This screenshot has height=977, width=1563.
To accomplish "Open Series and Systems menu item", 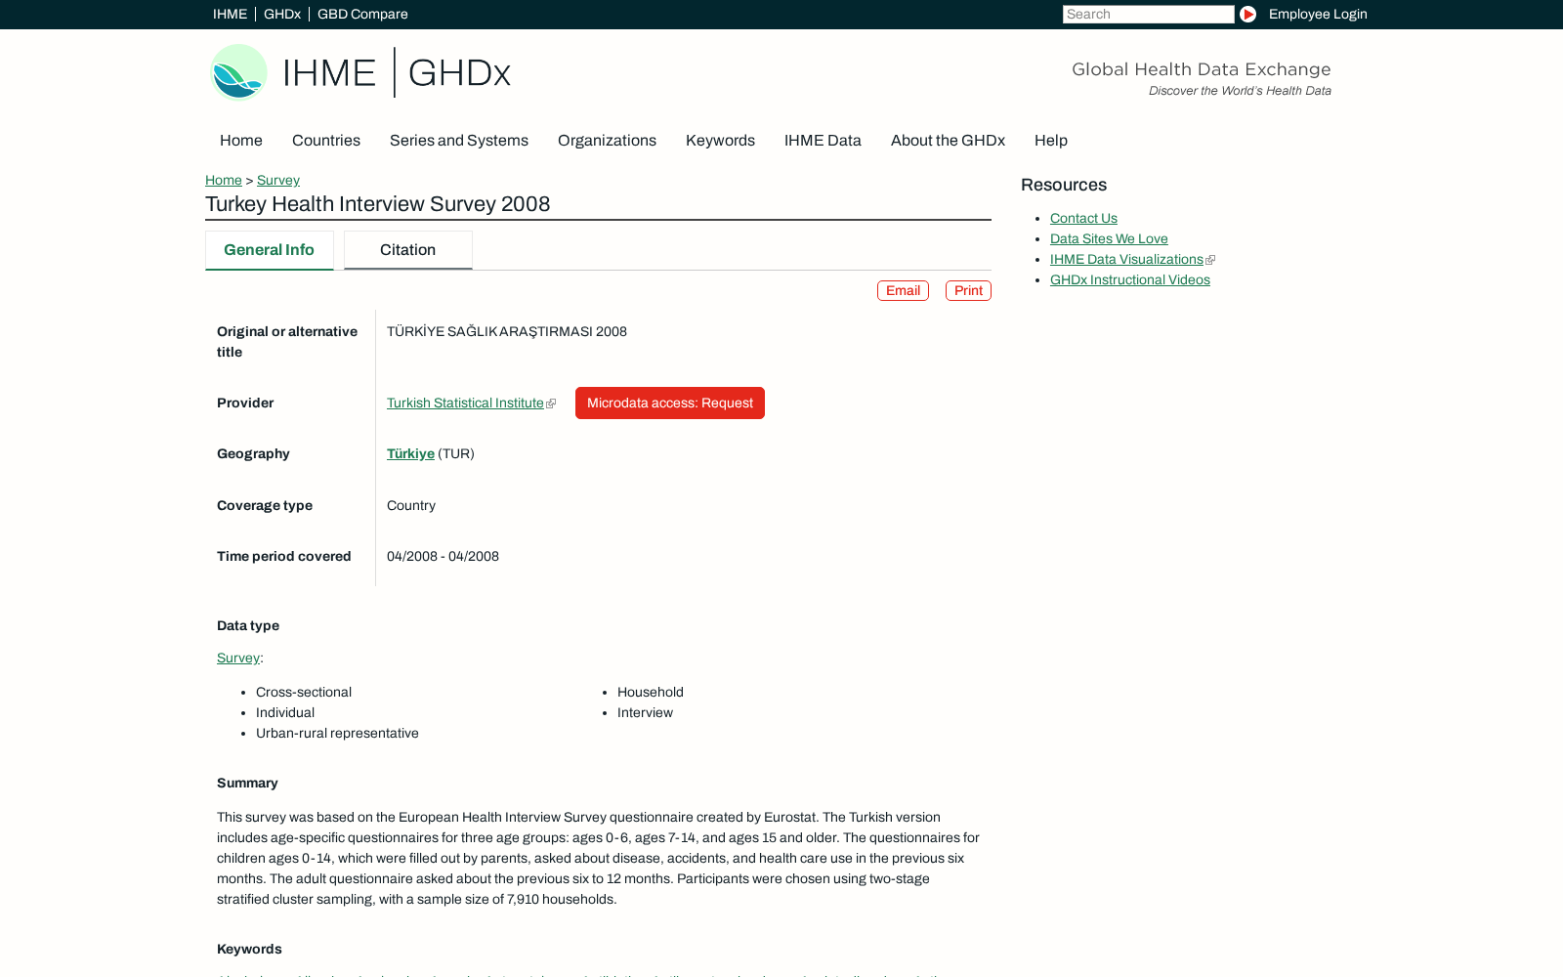I will coord(459,141).
